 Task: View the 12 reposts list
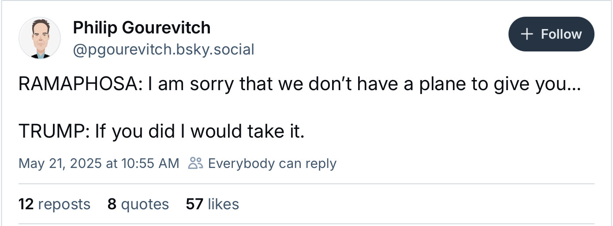[x=54, y=204]
